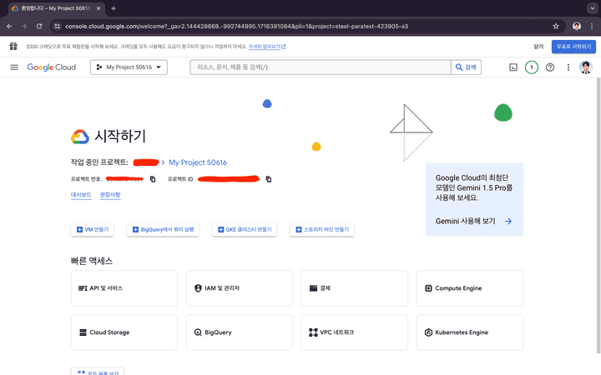Open the 권장사항 link
Viewport: 601px width, 375px height.
click(x=110, y=195)
